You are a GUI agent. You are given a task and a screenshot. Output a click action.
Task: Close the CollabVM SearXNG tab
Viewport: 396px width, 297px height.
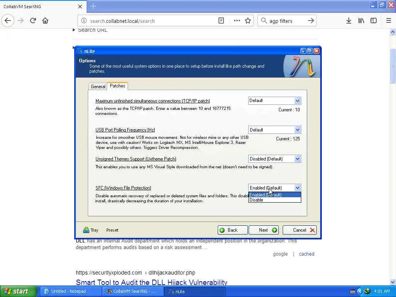click(80, 6)
